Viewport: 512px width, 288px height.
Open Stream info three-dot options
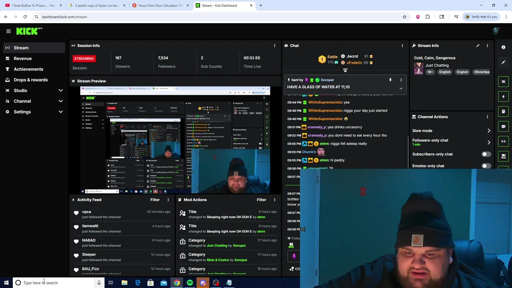pyautogui.click(x=487, y=46)
